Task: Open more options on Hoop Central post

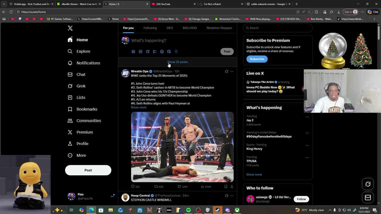Action: [x=232, y=196]
